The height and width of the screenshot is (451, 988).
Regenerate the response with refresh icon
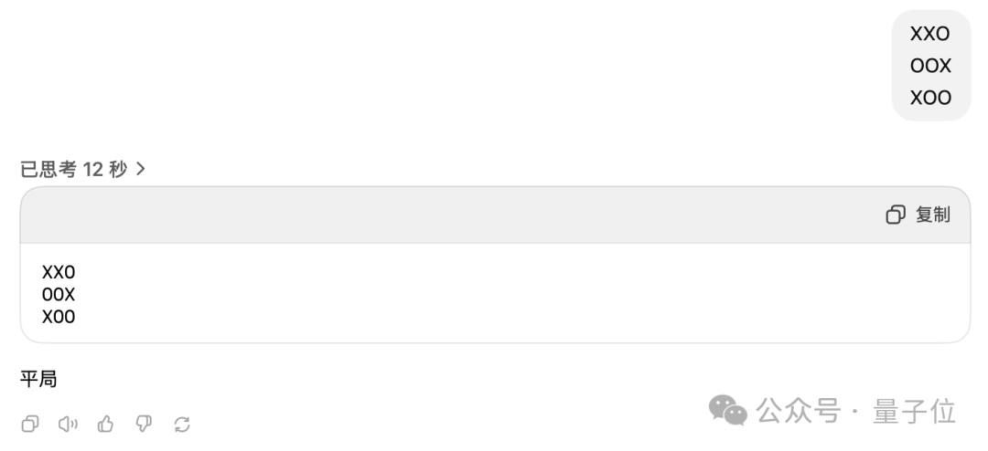[182, 424]
